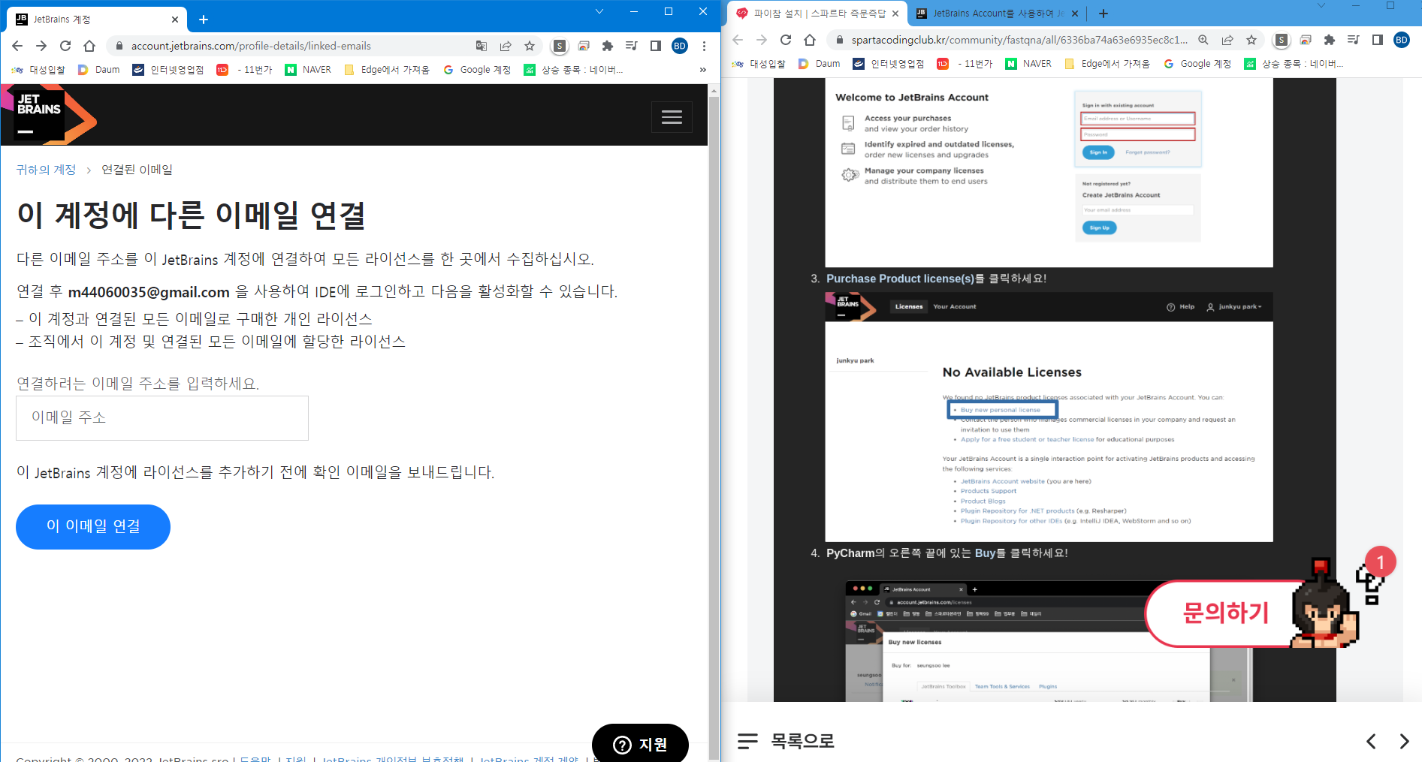1422x762 pixels.
Task: Open the 지원 help button
Action: click(x=640, y=743)
